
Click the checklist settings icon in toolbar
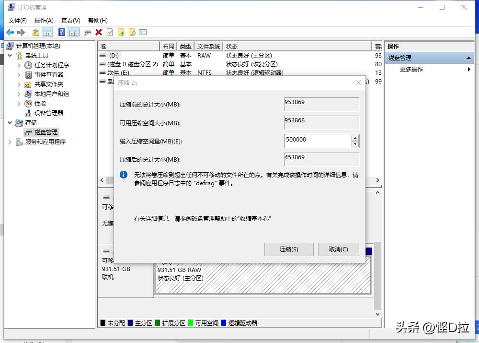click(x=143, y=32)
